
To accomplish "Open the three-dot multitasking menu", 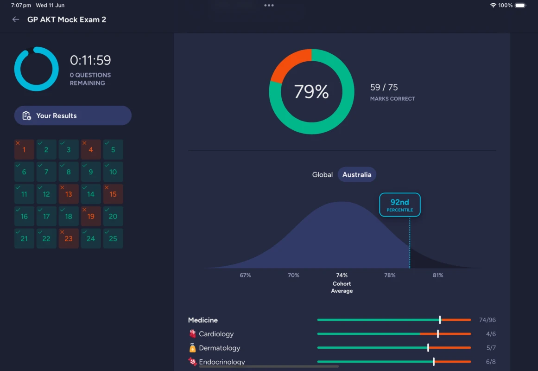I will 269,6.
